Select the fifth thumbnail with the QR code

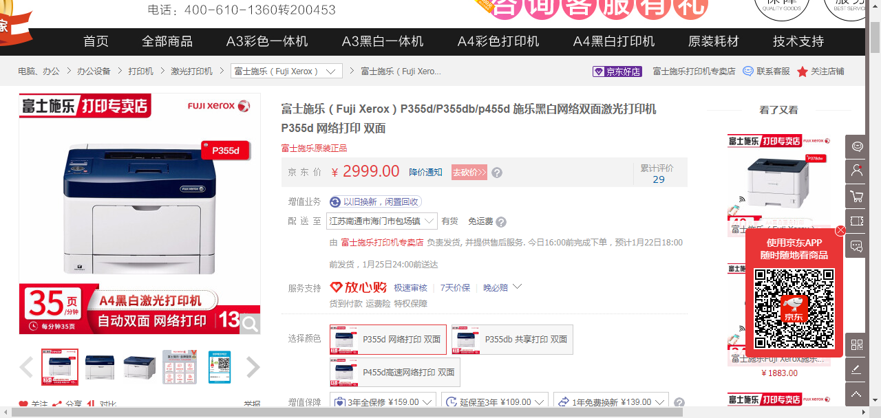(x=220, y=367)
